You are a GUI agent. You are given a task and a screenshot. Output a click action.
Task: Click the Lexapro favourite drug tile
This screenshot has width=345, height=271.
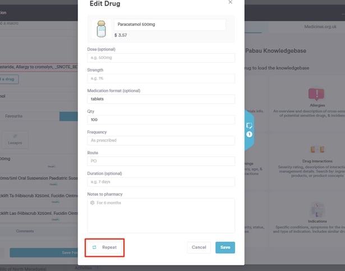click(15, 139)
